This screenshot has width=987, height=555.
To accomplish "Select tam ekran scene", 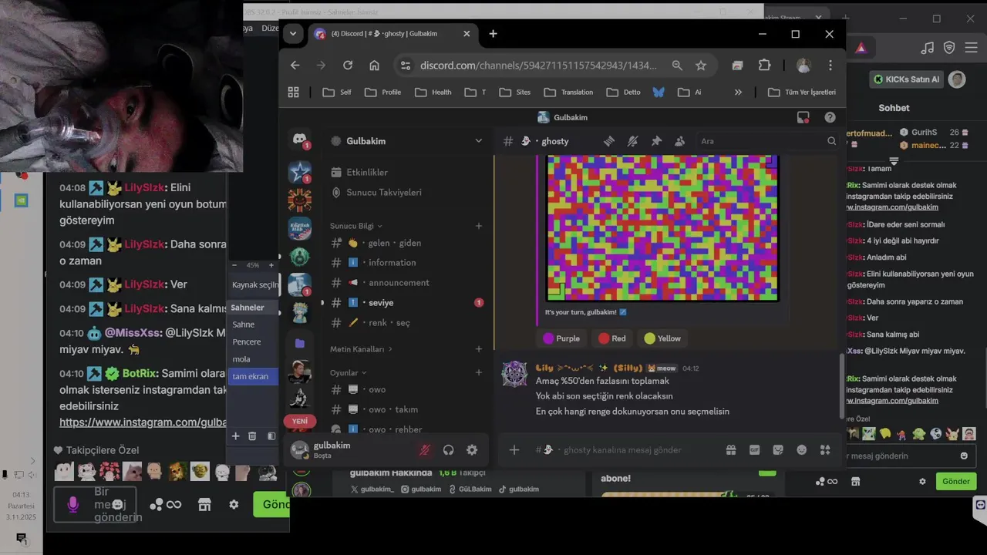I will (x=251, y=376).
